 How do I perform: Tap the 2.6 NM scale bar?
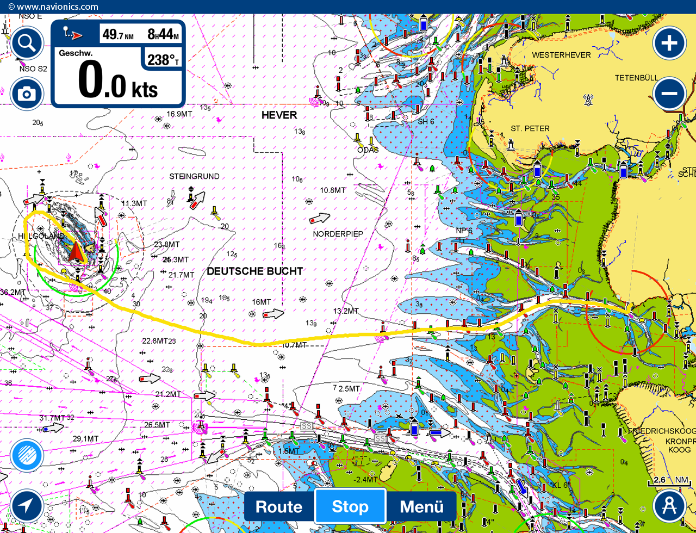[670, 482]
